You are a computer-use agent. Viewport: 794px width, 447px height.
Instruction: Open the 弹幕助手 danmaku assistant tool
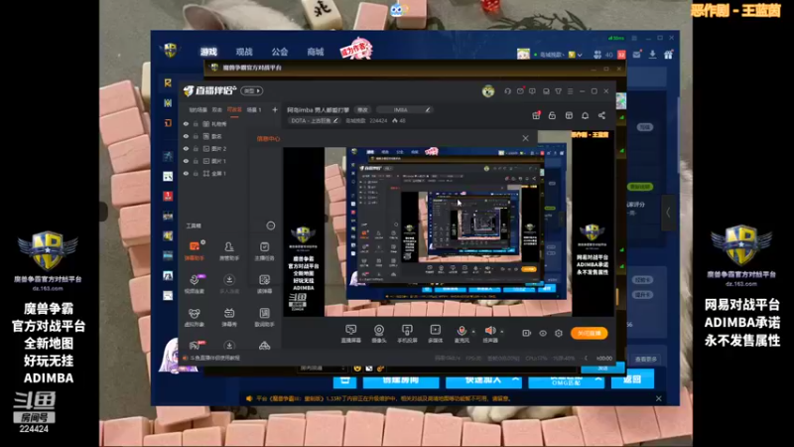click(x=194, y=251)
